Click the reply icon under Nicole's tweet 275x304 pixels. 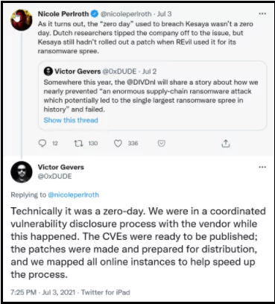pyautogui.click(x=42, y=143)
